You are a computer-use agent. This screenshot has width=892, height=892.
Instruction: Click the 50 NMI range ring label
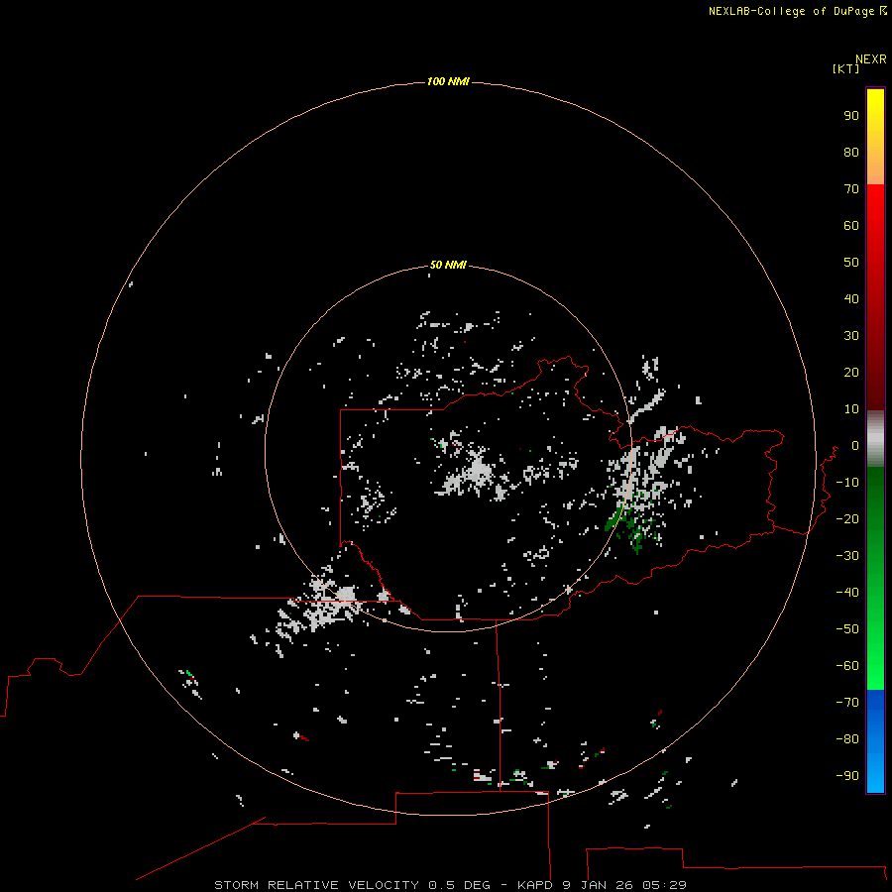pos(448,265)
